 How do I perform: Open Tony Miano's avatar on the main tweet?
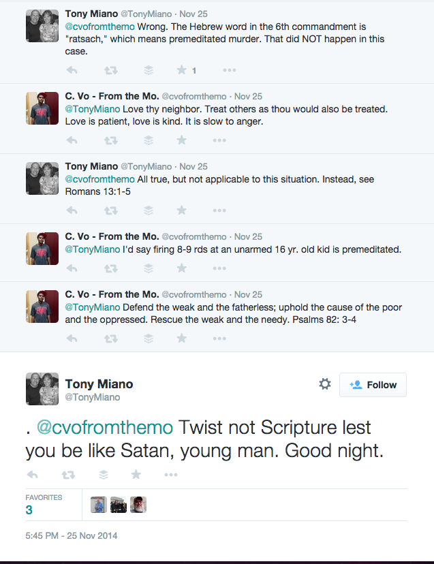pos(43,389)
